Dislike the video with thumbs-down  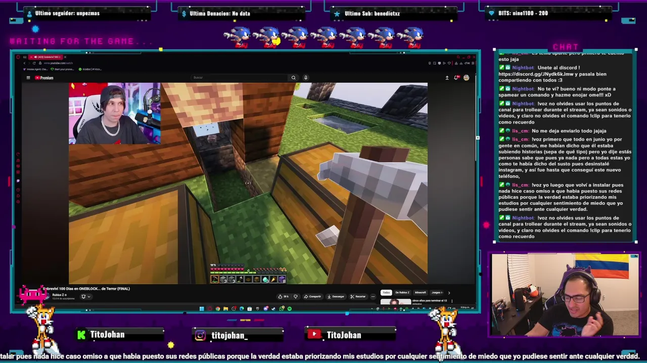296,296
